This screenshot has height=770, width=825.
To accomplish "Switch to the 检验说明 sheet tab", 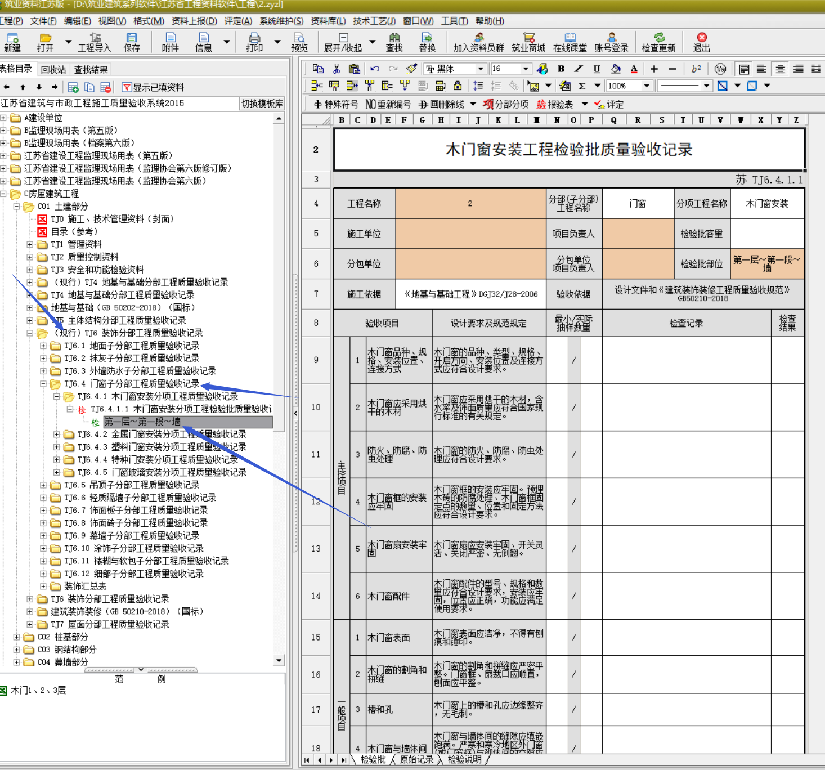I will 464,759.
